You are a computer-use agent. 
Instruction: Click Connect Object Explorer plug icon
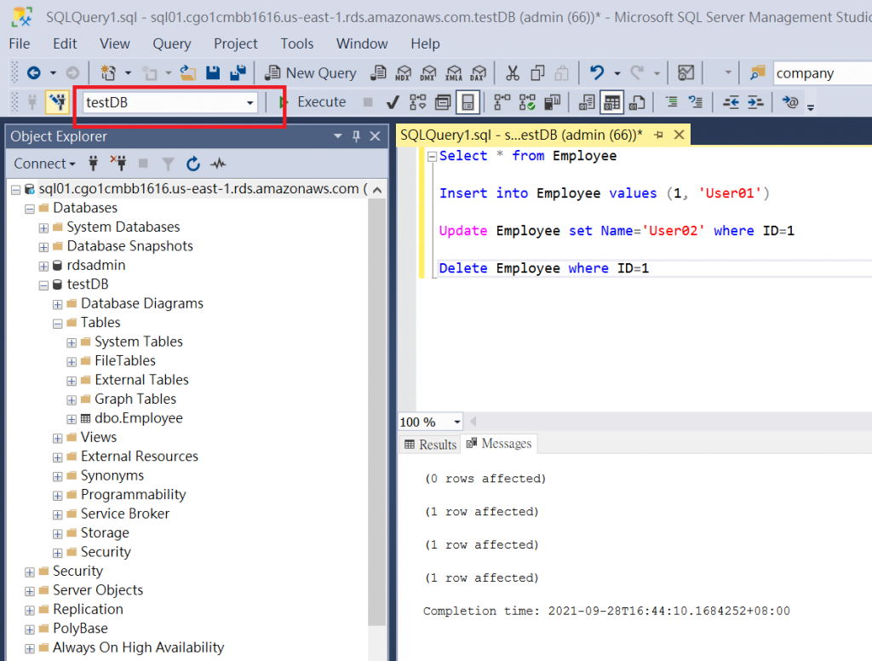(94, 163)
